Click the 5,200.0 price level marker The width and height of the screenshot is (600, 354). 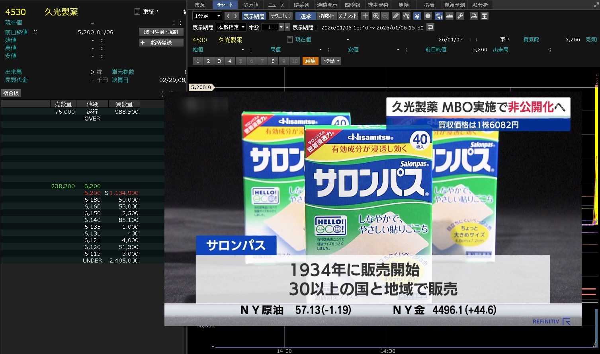click(x=201, y=87)
